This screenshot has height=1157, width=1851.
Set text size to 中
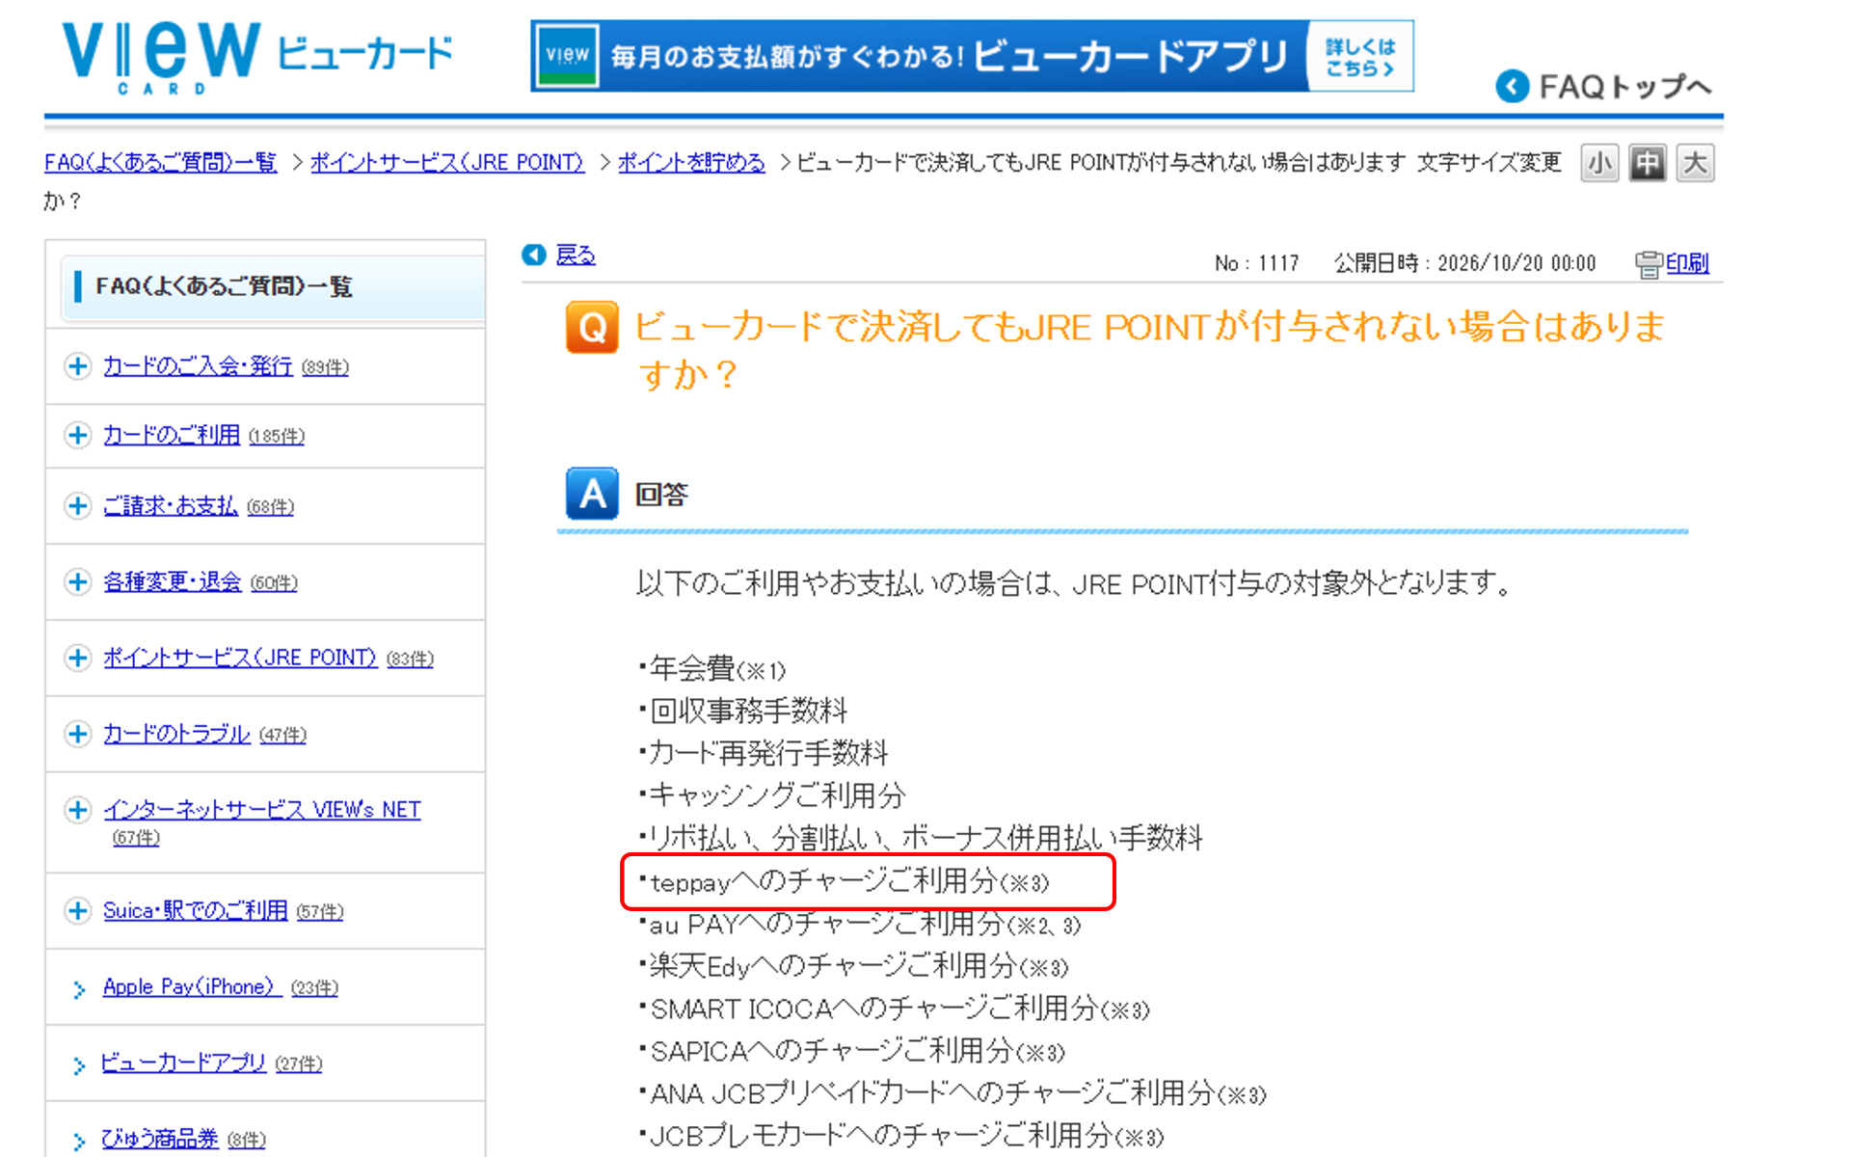pos(1648,163)
